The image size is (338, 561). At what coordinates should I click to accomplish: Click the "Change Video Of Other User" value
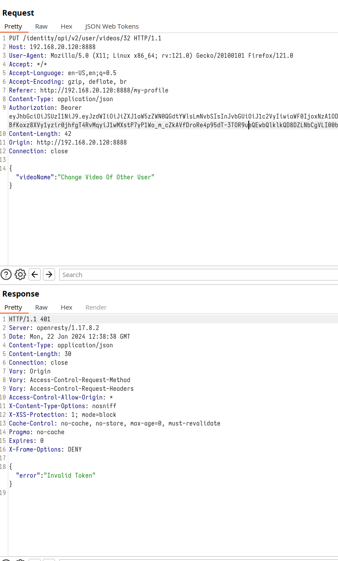coord(106,177)
